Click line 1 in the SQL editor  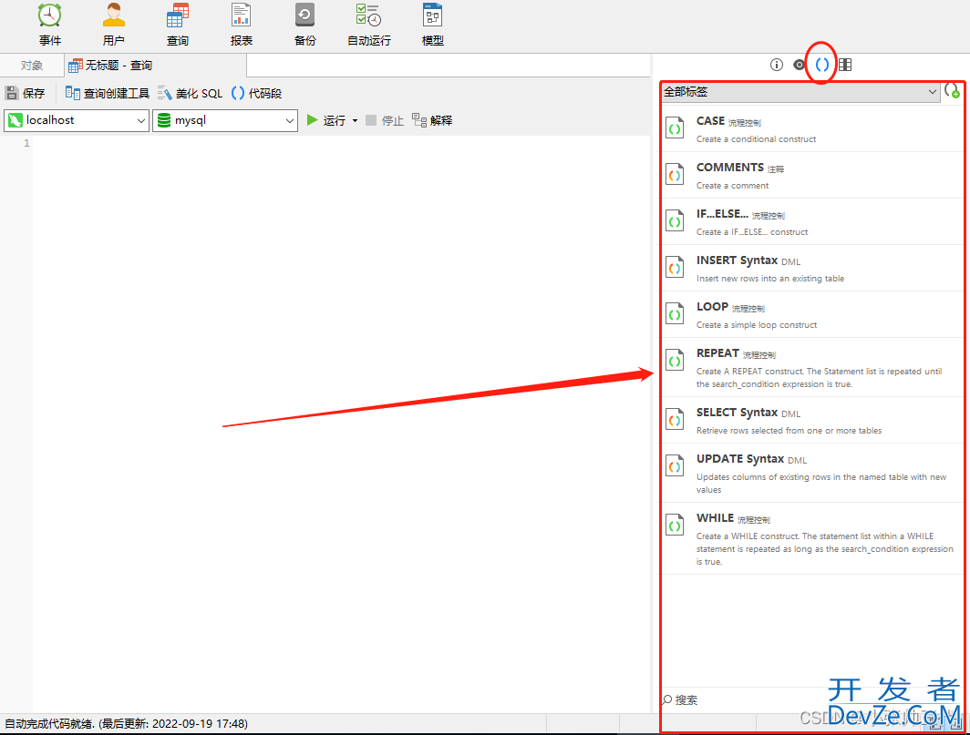click(340, 143)
